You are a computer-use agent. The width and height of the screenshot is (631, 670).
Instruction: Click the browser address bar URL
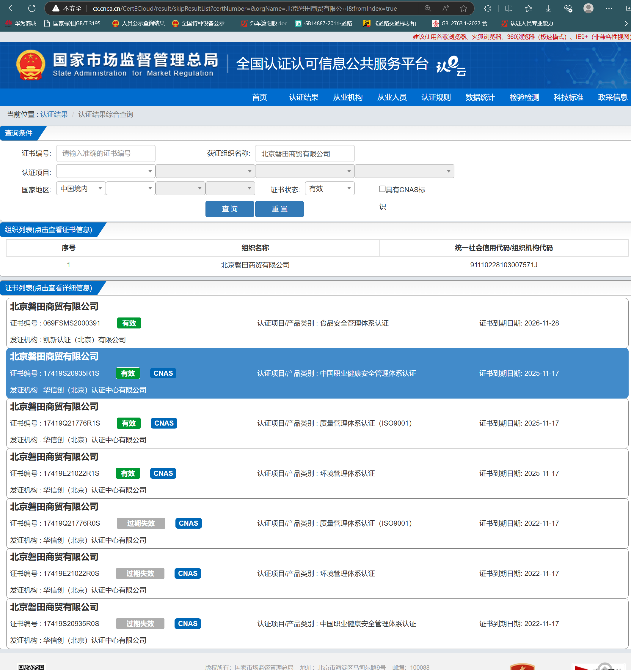[x=245, y=8]
